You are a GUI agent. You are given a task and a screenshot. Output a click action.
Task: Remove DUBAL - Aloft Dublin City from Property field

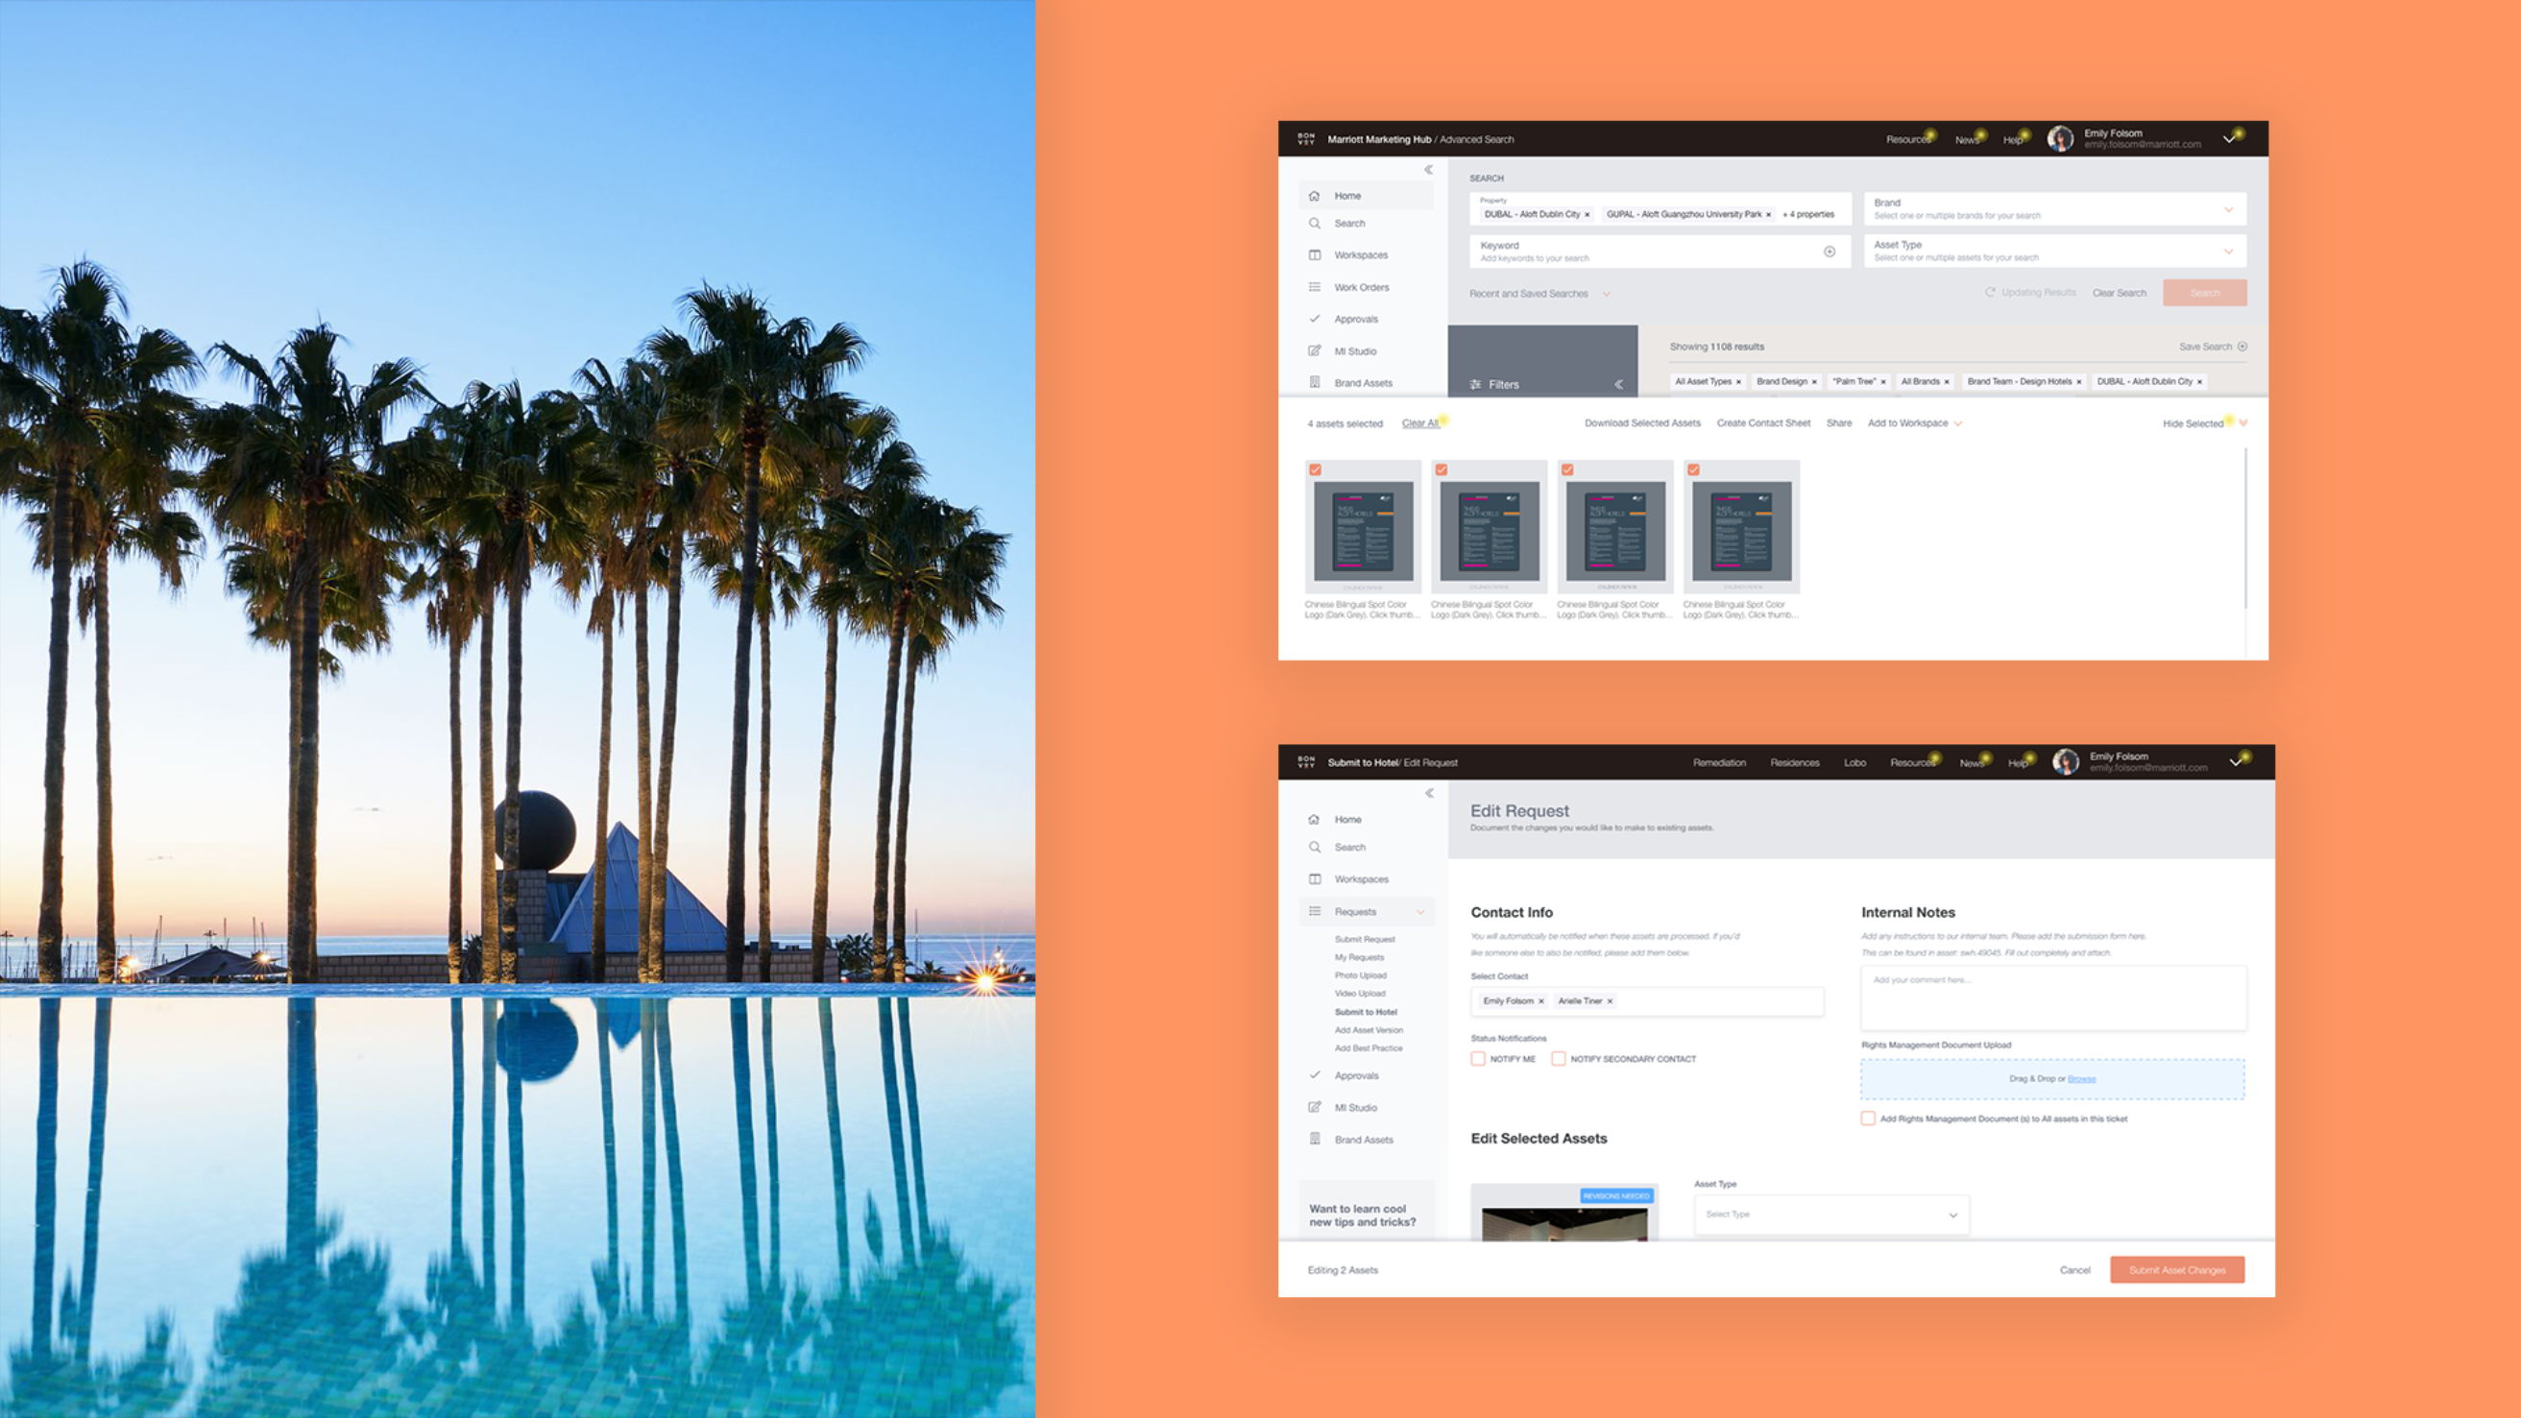(x=1588, y=214)
